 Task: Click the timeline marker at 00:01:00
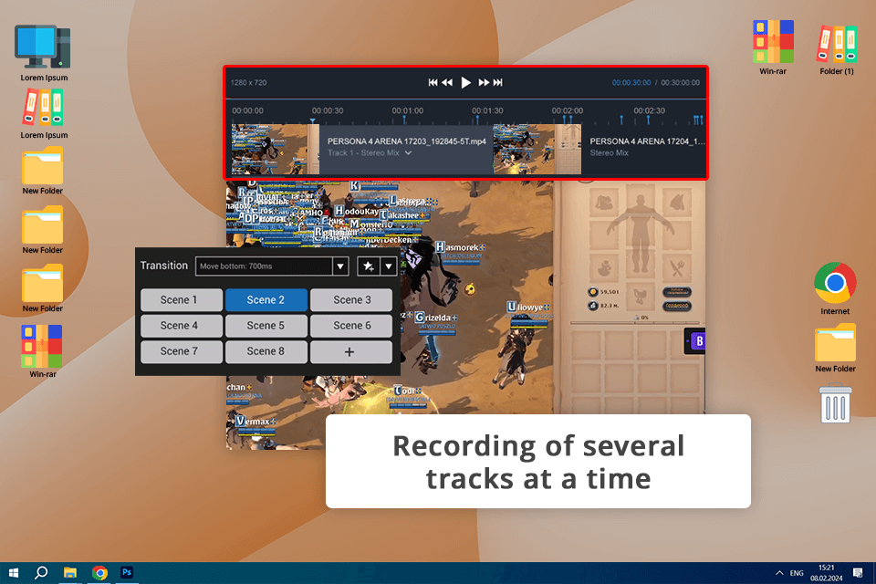point(404,120)
